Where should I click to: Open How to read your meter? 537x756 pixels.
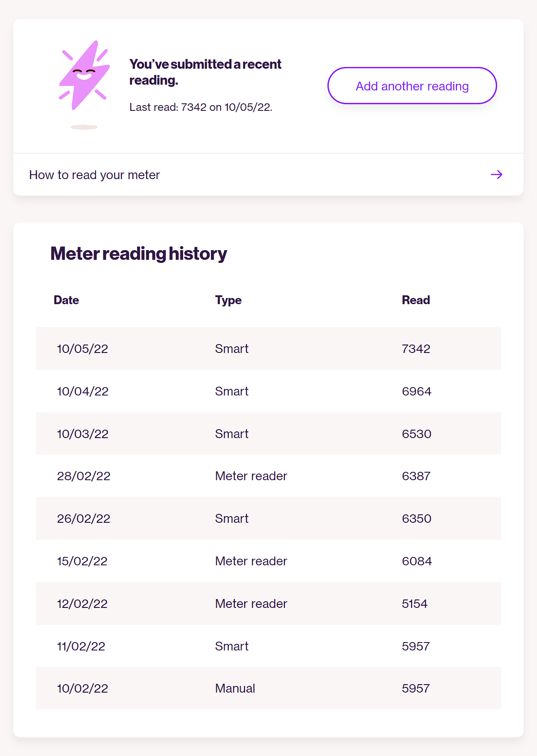268,175
